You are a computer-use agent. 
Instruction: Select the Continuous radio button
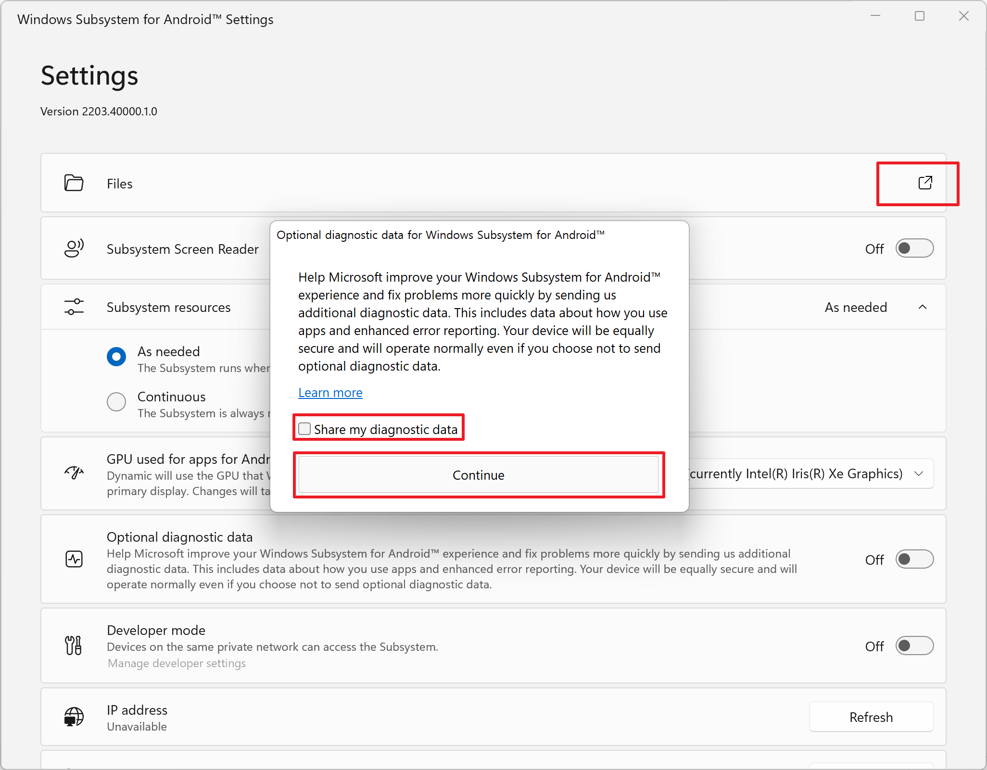(116, 401)
